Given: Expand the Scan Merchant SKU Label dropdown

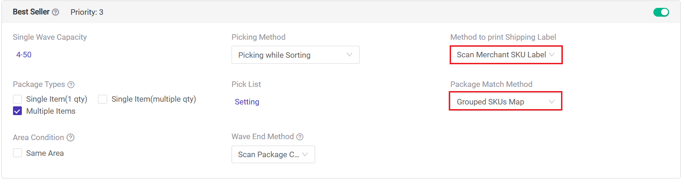Looking at the screenshot, I should click(506, 55).
